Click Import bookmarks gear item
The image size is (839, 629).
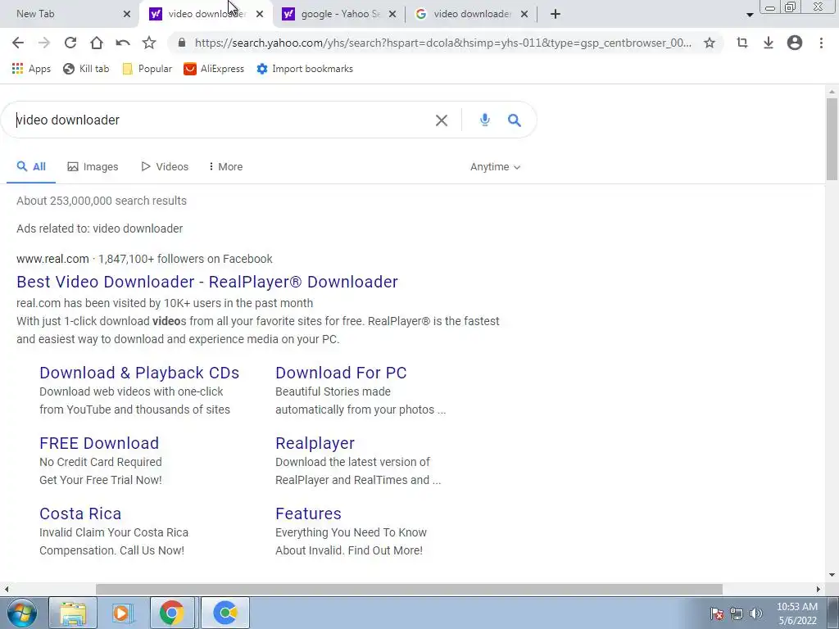(305, 69)
